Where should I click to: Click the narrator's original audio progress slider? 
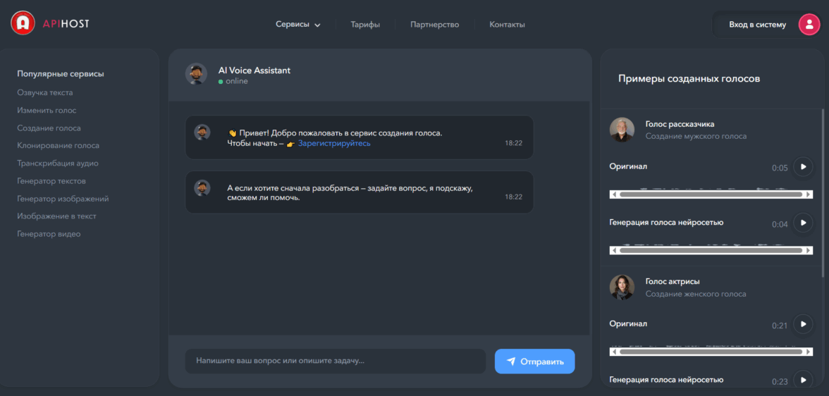[x=711, y=194]
